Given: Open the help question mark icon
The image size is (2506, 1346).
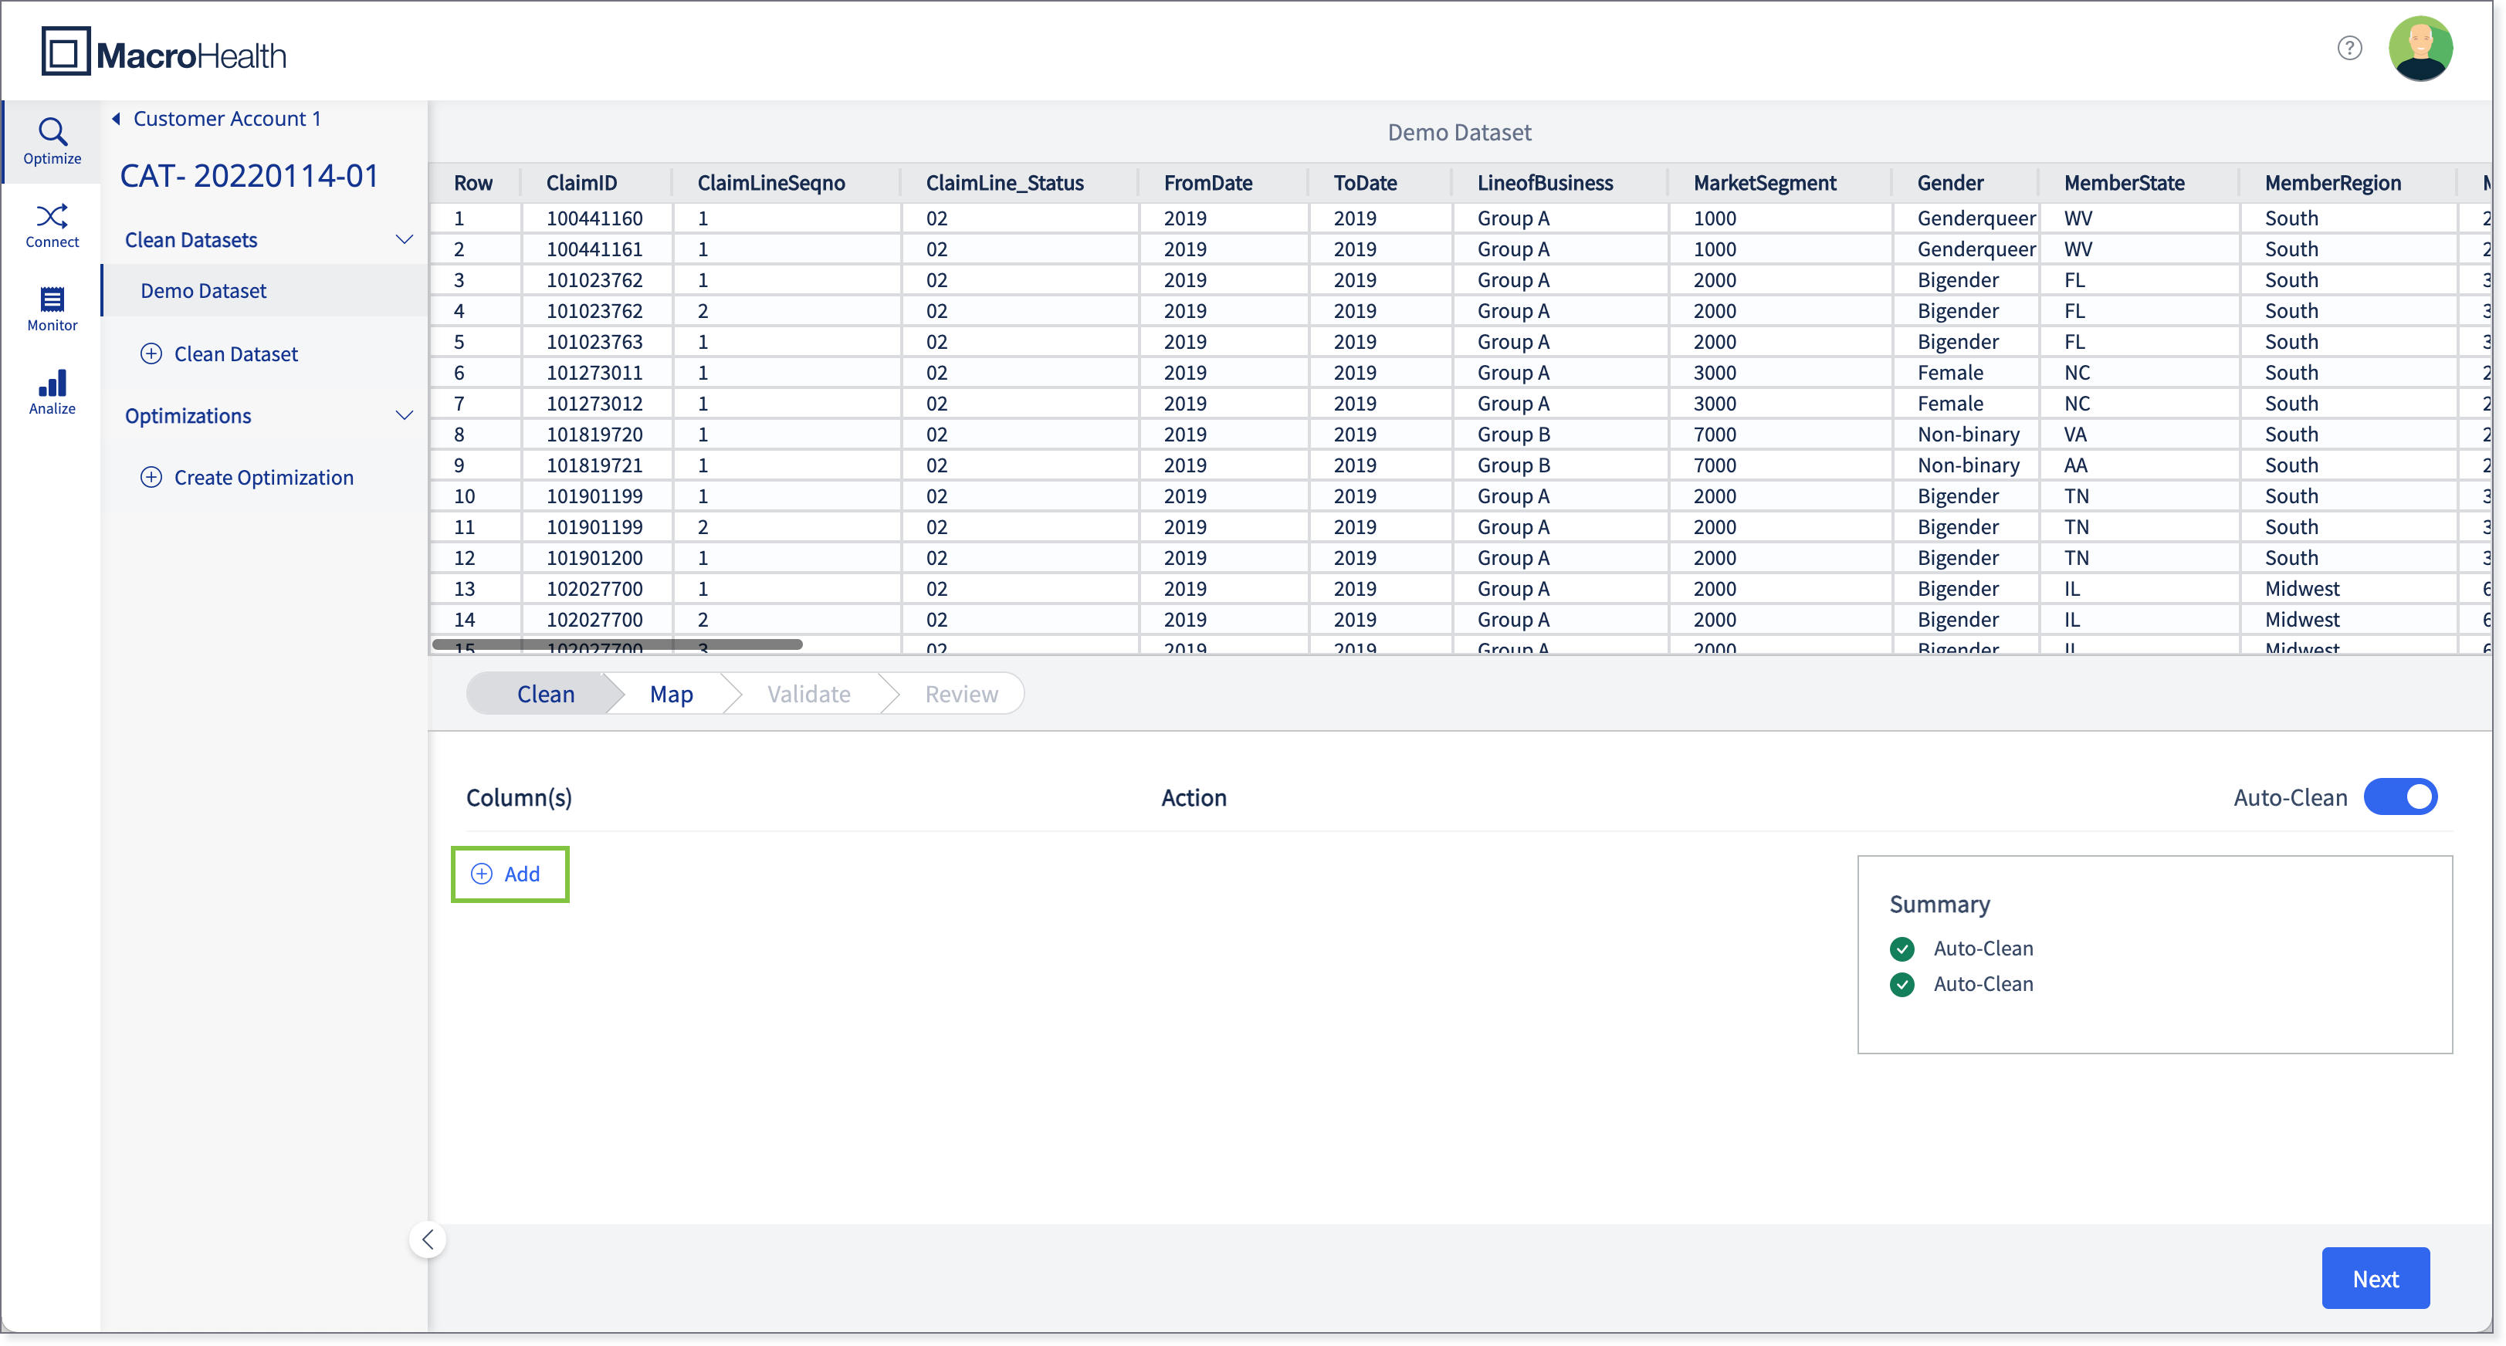Looking at the screenshot, I should click(x=2349, y=48).
